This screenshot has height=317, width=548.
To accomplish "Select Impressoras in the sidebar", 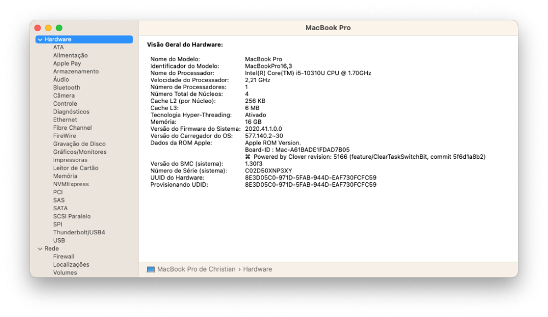I will click(x=70, y=160).
